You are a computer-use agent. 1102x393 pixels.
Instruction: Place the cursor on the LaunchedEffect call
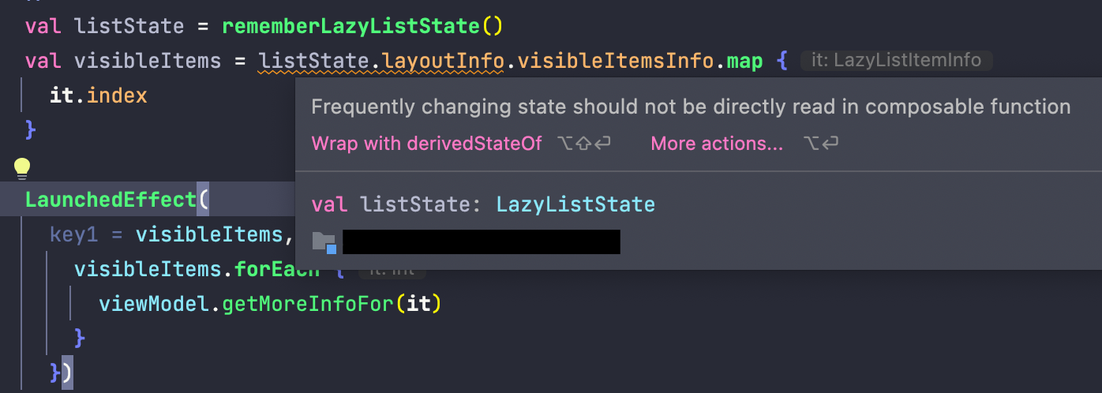[x=110, y=200]
